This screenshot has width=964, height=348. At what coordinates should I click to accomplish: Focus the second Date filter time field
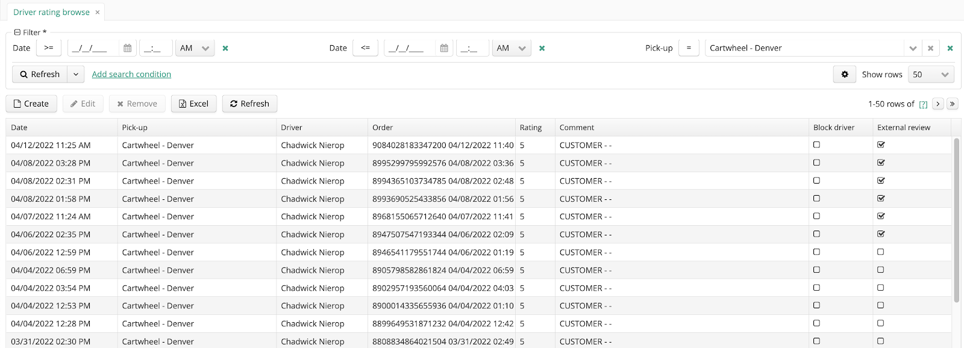click(472, 48)
